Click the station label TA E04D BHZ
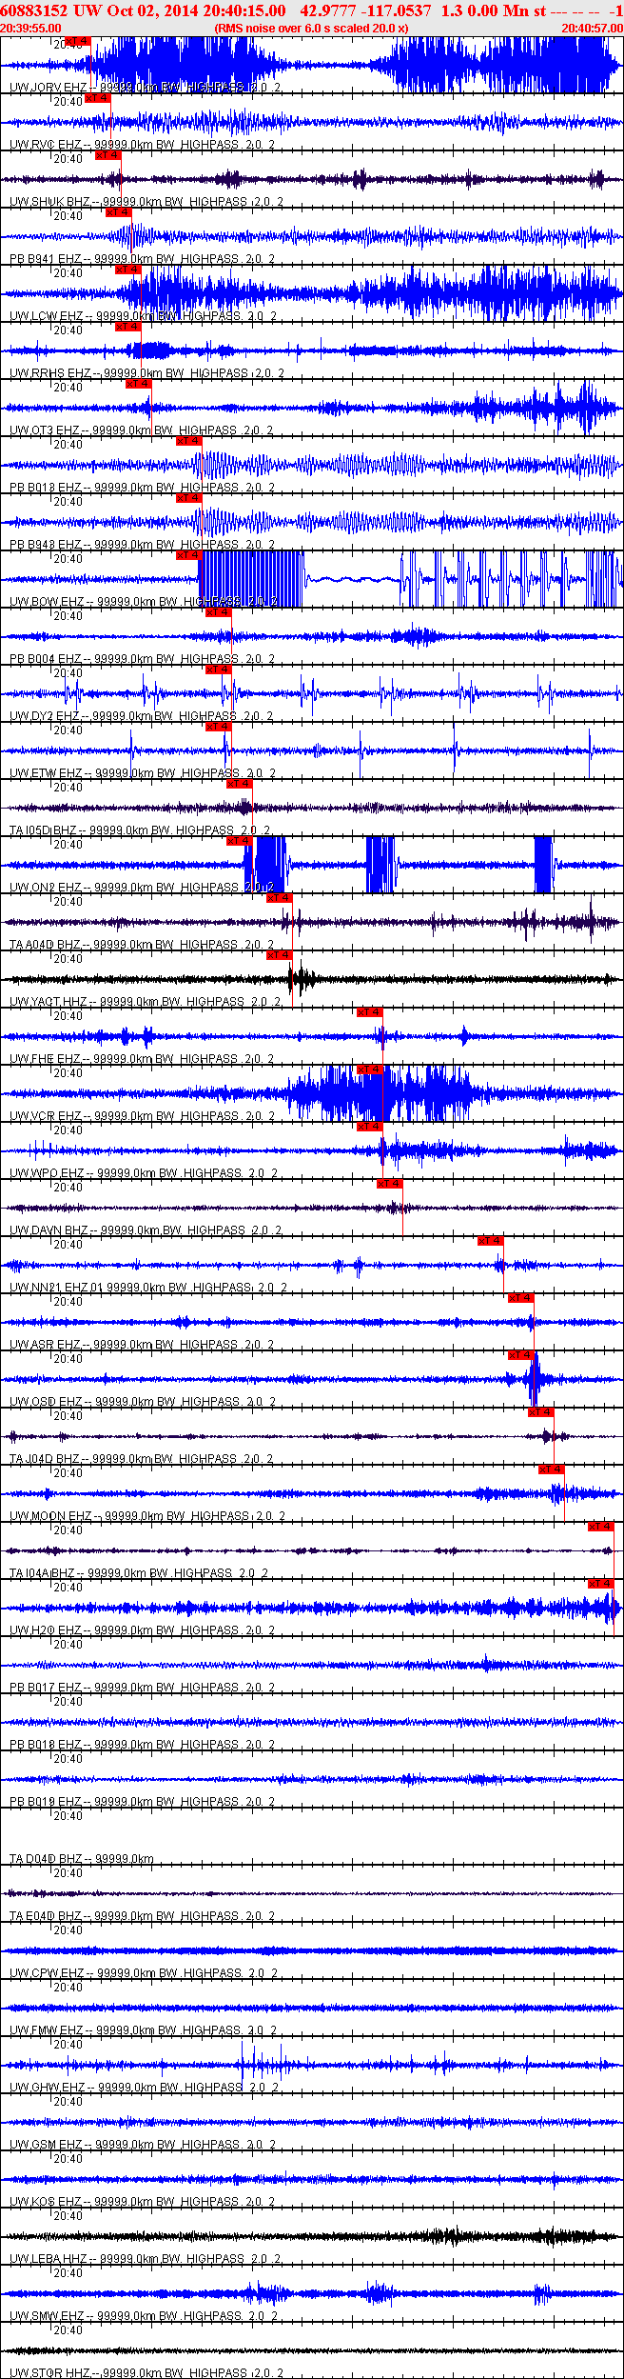Screen dimensions: 624x2379 point(46,1916)
